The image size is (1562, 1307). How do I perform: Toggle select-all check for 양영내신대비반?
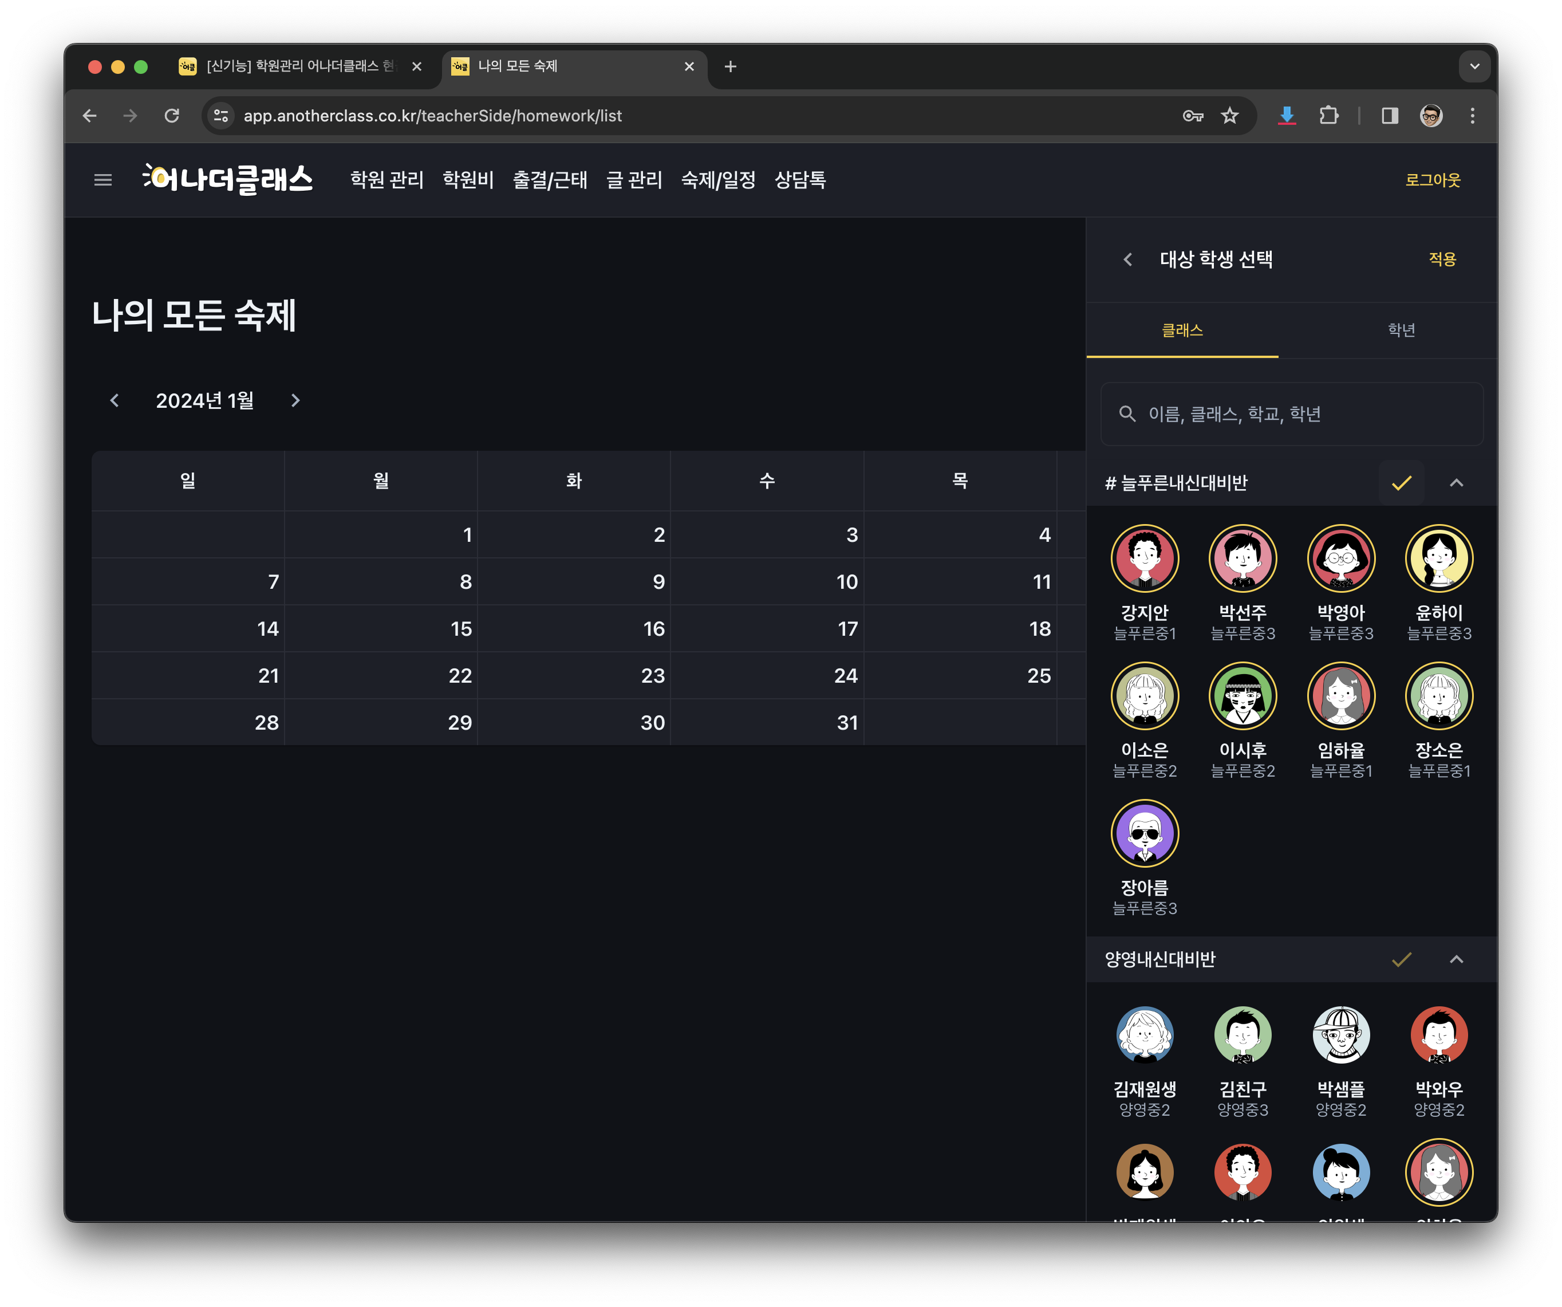tap(1401, 959)
